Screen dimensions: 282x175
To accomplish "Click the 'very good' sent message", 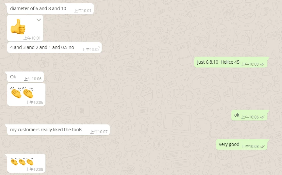I will click(x=241, y=144).
